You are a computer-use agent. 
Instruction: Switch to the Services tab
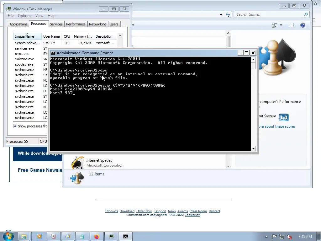pyautogui.click(x=56, y=24)
